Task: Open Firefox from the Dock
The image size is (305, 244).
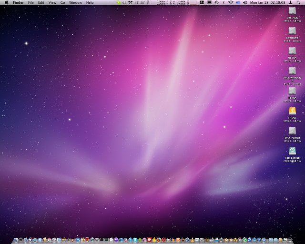Action: [159, 240]
